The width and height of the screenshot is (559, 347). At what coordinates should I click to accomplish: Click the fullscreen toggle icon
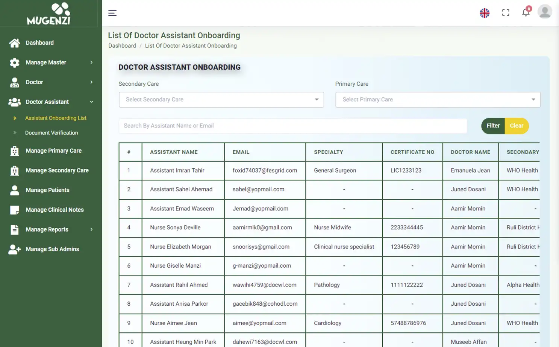[506, 12]
